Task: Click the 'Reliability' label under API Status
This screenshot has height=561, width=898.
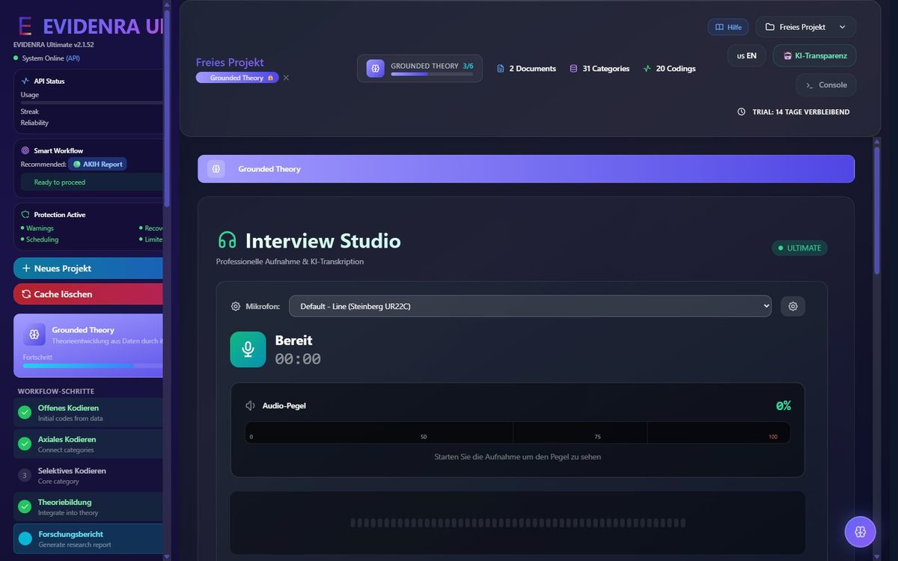Action: pos(34,123)
